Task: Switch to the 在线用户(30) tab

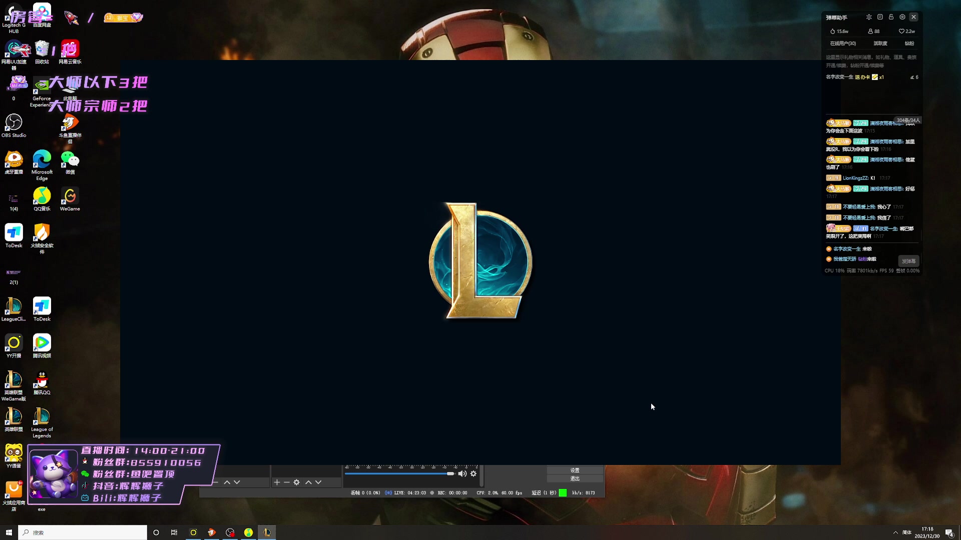Action: (x=843, y=43)
